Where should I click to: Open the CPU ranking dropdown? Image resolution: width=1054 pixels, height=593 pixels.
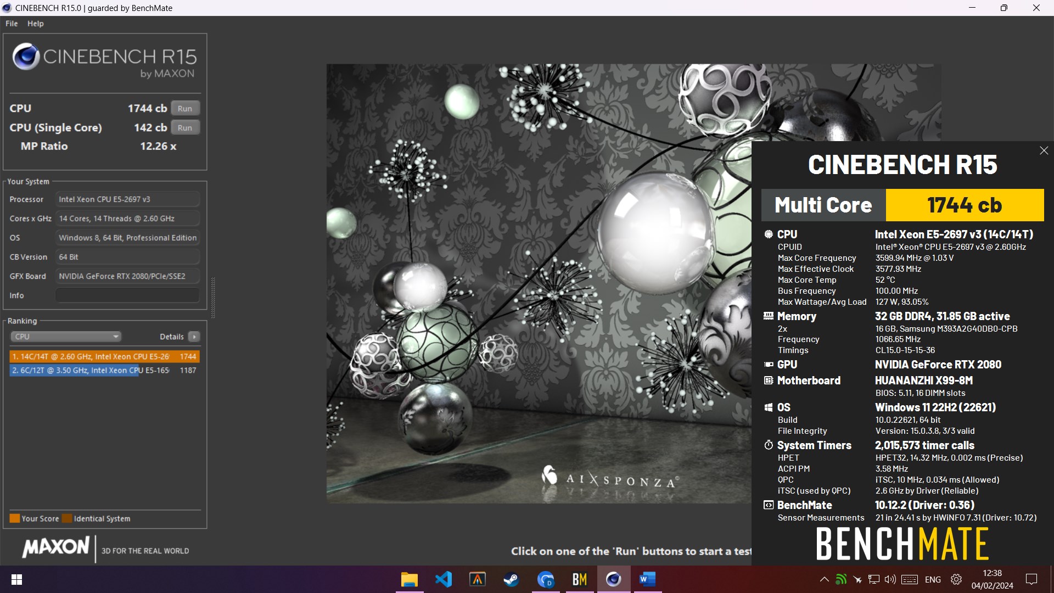coord(65,337)
